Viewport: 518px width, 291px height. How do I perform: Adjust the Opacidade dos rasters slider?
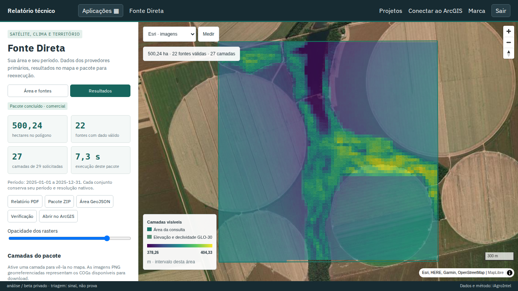pyautogui.click(x=70, y=238)
